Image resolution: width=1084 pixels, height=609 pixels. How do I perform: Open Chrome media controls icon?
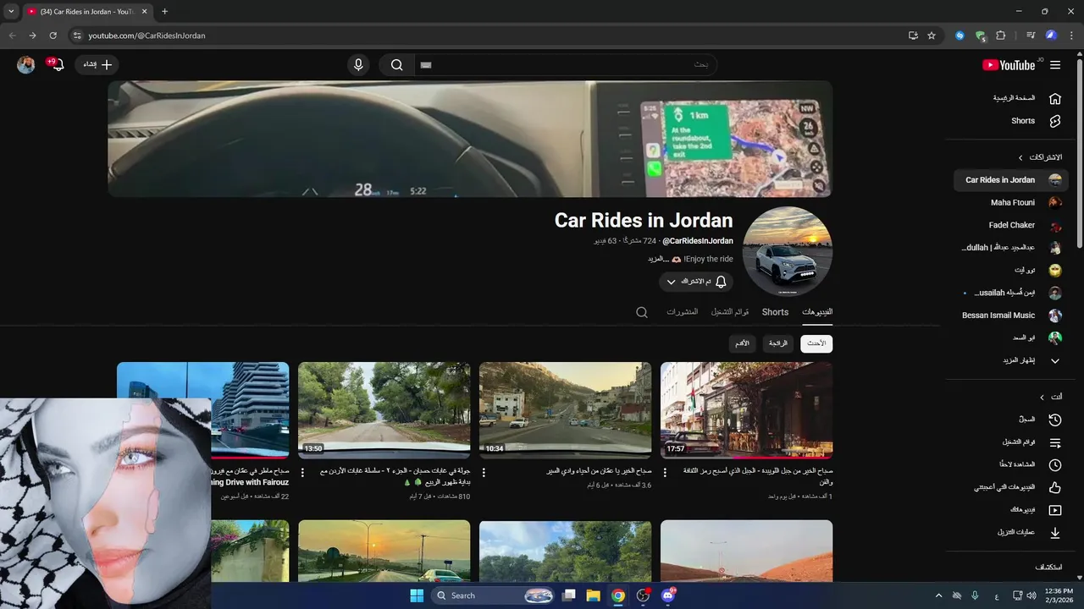tap(1031, 36)
